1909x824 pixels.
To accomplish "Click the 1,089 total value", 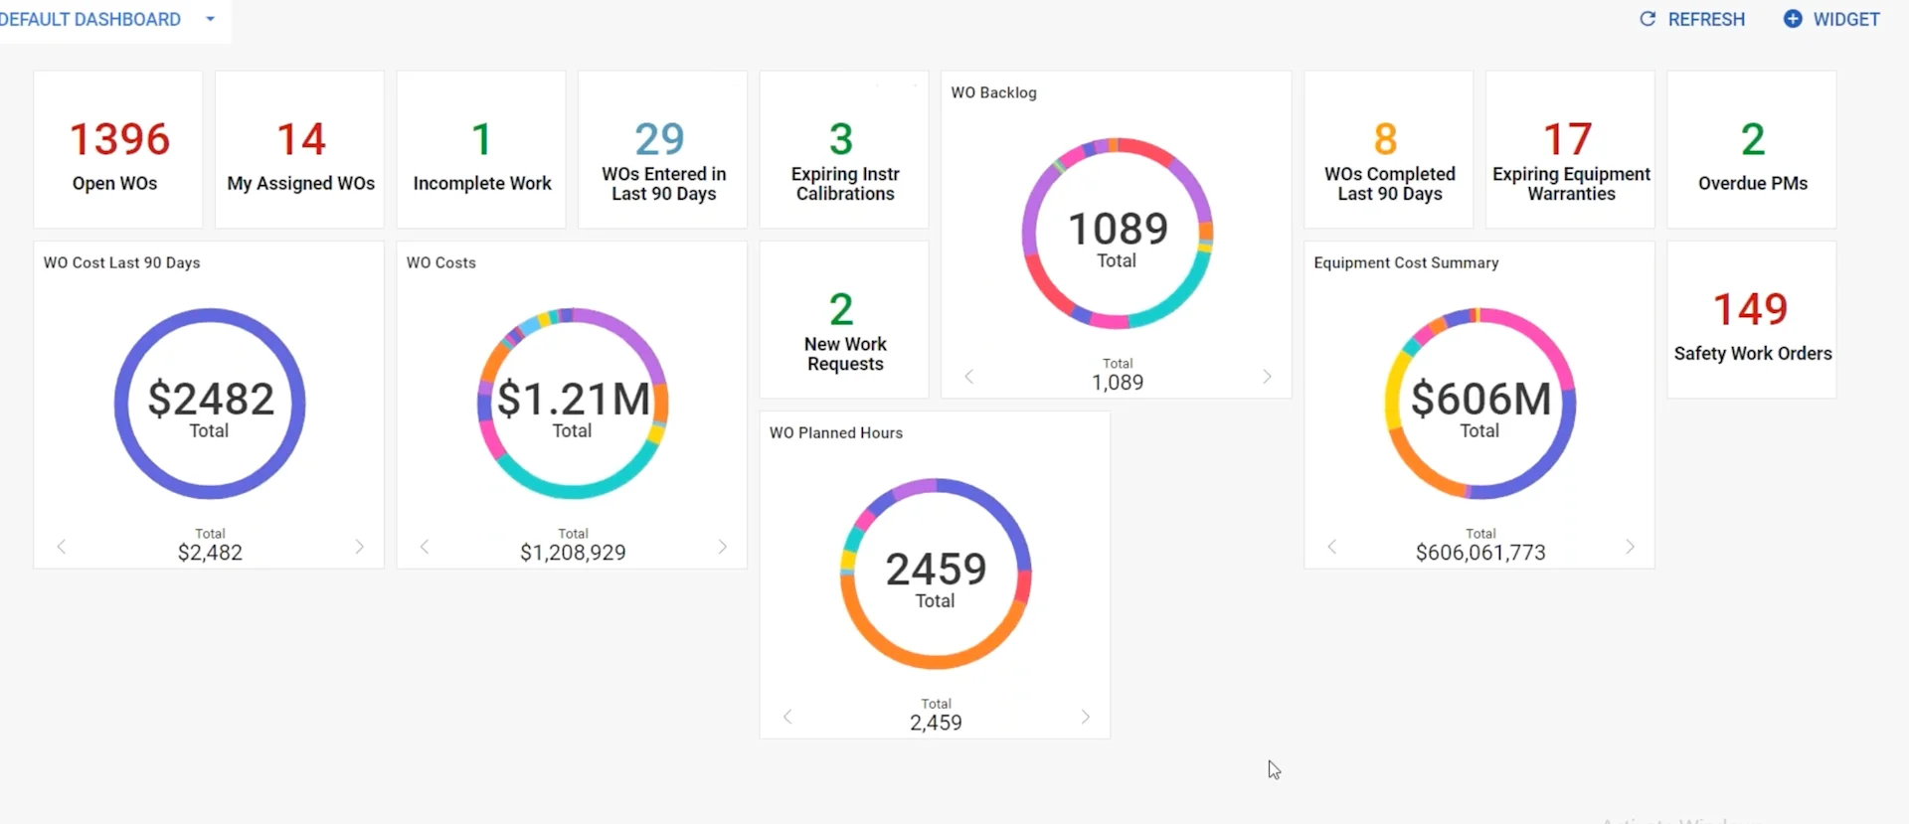I will (x=1118, y=383).
